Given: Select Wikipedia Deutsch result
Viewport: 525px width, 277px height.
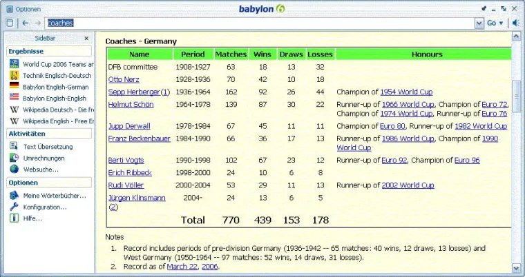Looking at the screenshot, I should tap(58, 110).
